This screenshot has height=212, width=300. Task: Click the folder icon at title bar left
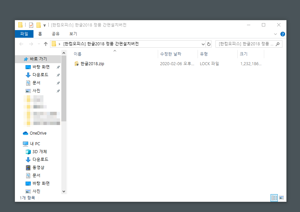[x=20, y=25]
